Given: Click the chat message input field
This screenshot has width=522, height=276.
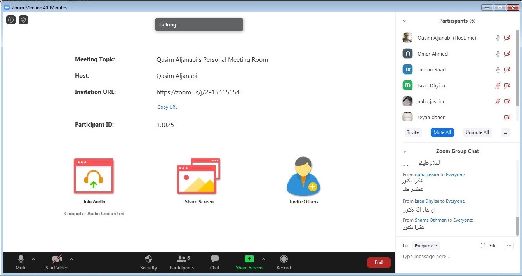Looking at the screenshot, I should pyautogui.click(x=458, y=257).
